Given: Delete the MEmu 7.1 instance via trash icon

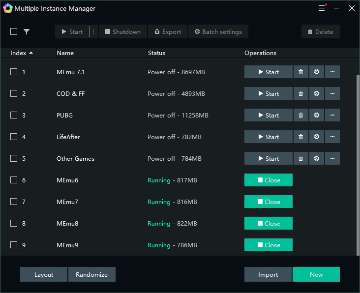Looking at the screenshot, I should [x=300, y=72].
